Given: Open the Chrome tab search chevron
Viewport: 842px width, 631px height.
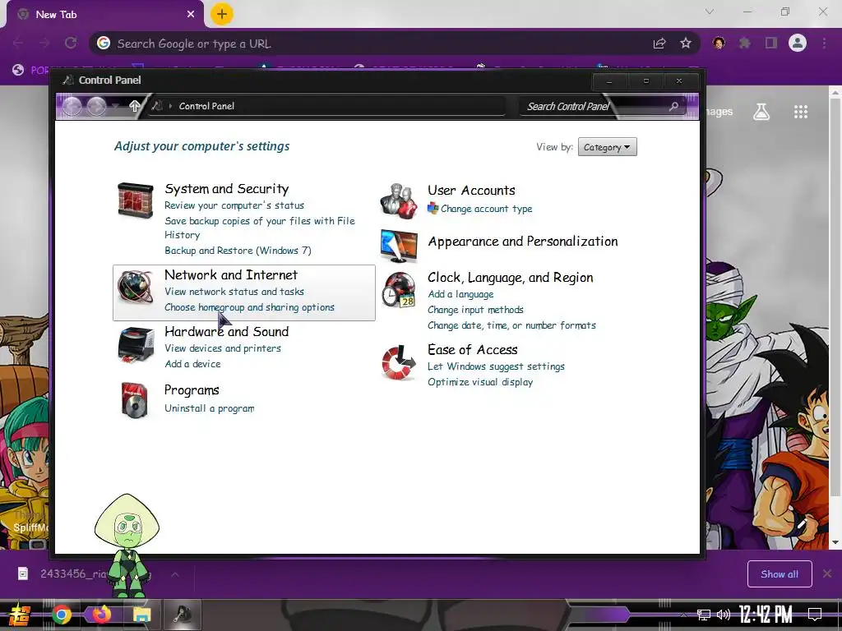Looking at the screenshot, I should pos(710,12).
